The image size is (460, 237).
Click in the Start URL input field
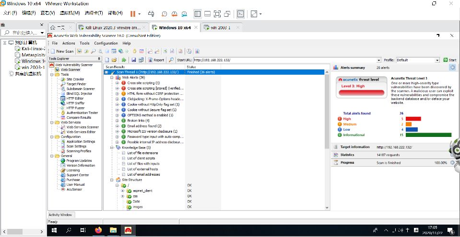click(x=284, y=60)
